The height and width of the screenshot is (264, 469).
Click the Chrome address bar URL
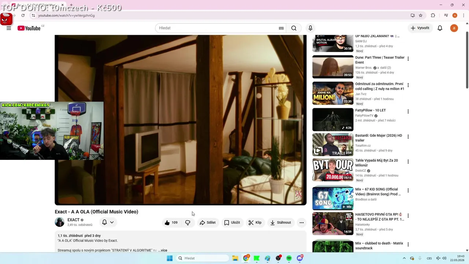coord(66,15)
